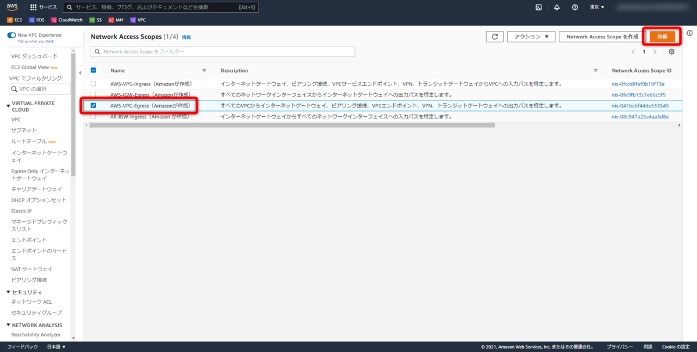Open IAM shortcut in favorites bar
Viewport: 697px width, 352px height.
tap(116, 20)
